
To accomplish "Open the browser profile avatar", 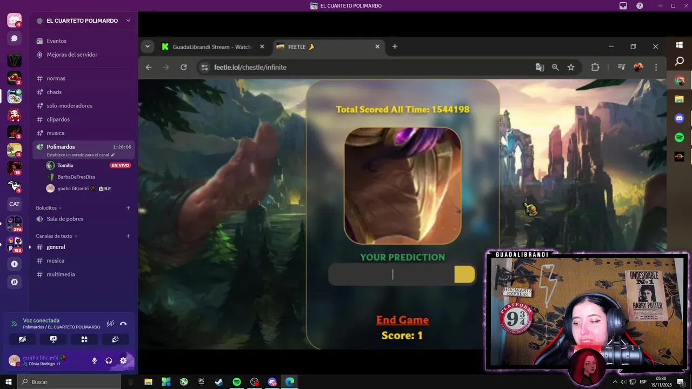I will pos(638,68).
